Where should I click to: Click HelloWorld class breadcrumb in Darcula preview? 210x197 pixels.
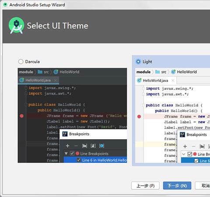click(x=66, y=72)
